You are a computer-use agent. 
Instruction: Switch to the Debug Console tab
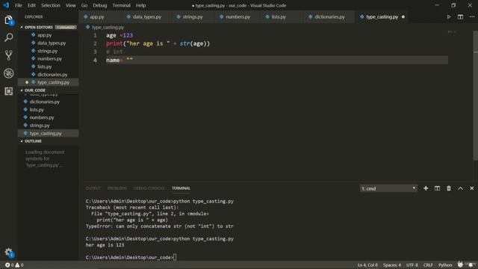(x=149, y=188)
